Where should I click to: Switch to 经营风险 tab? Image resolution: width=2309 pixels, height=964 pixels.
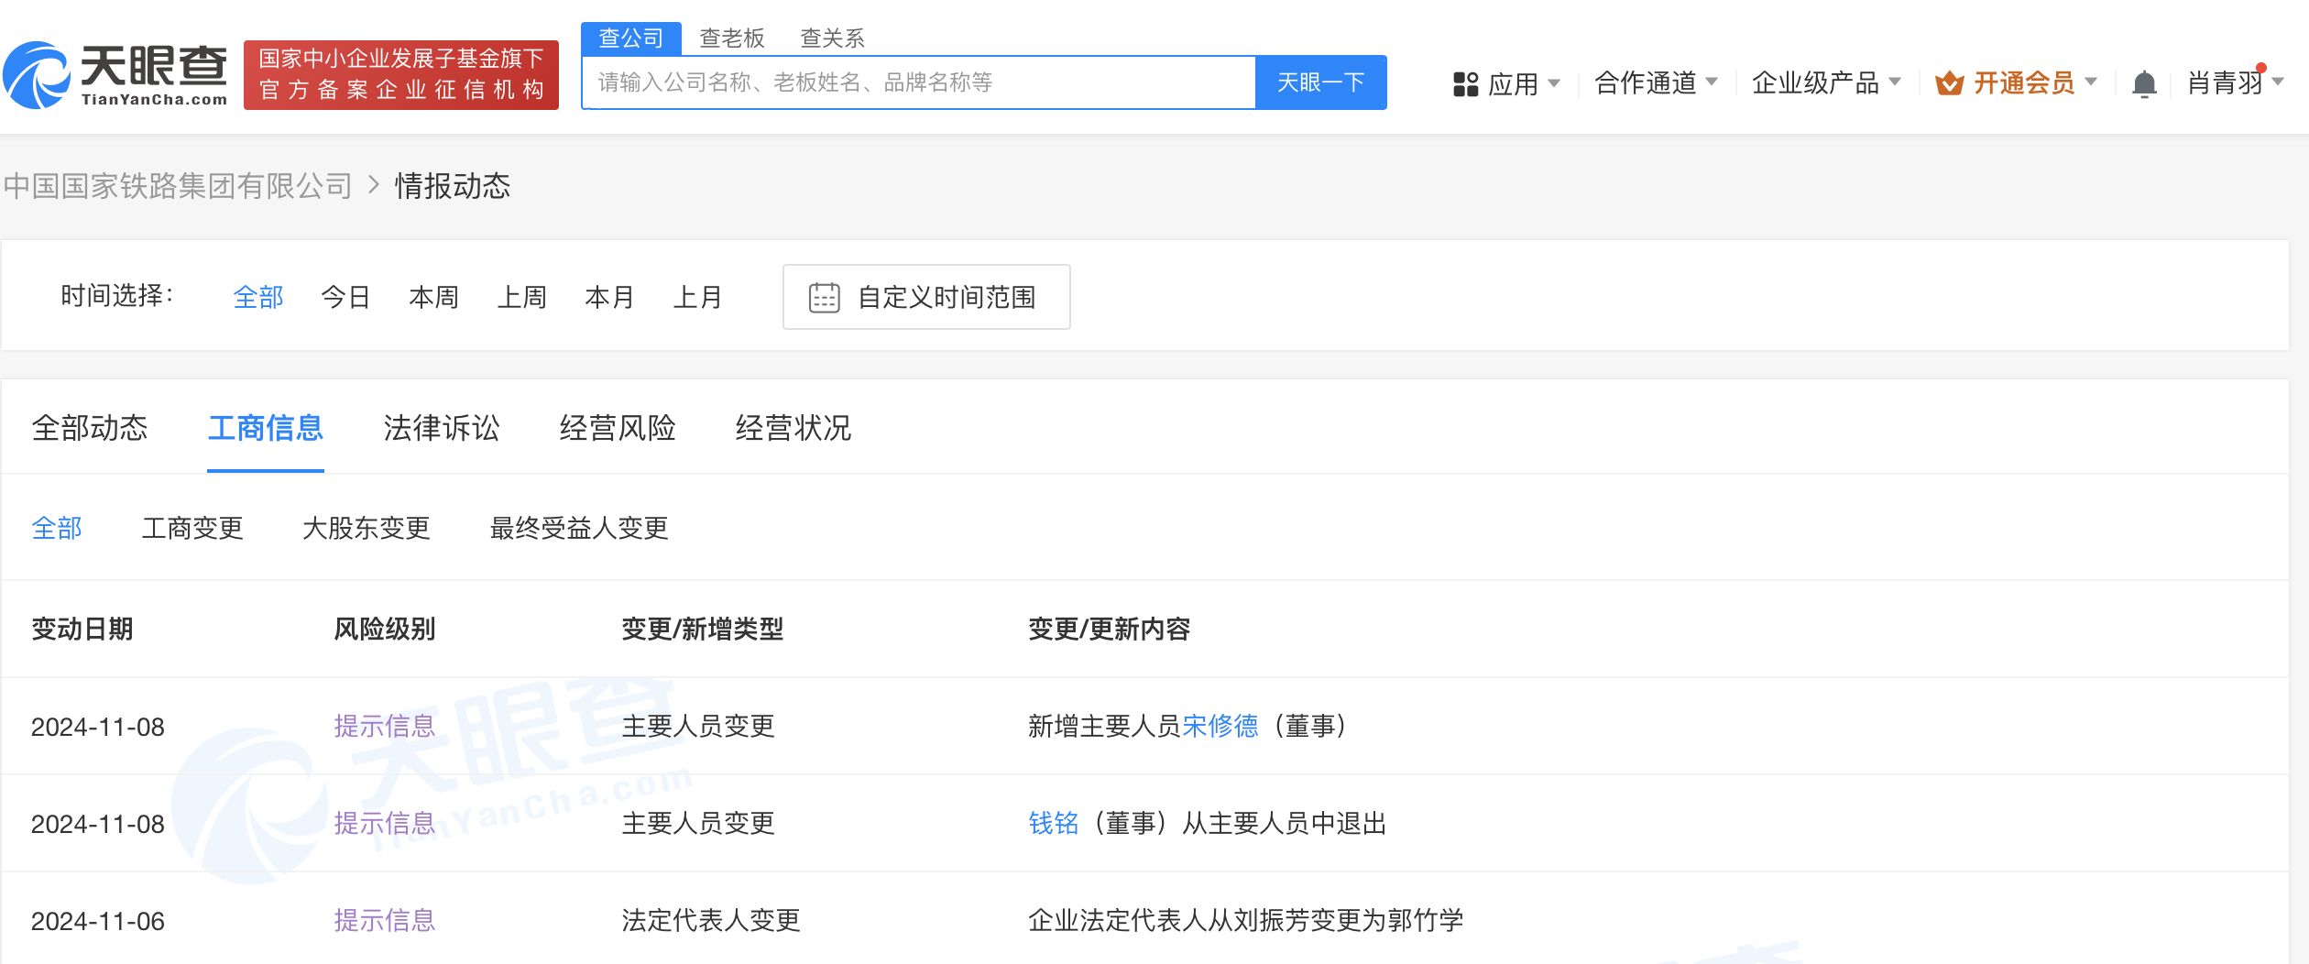pyautogui.click(x=618, y=428)
